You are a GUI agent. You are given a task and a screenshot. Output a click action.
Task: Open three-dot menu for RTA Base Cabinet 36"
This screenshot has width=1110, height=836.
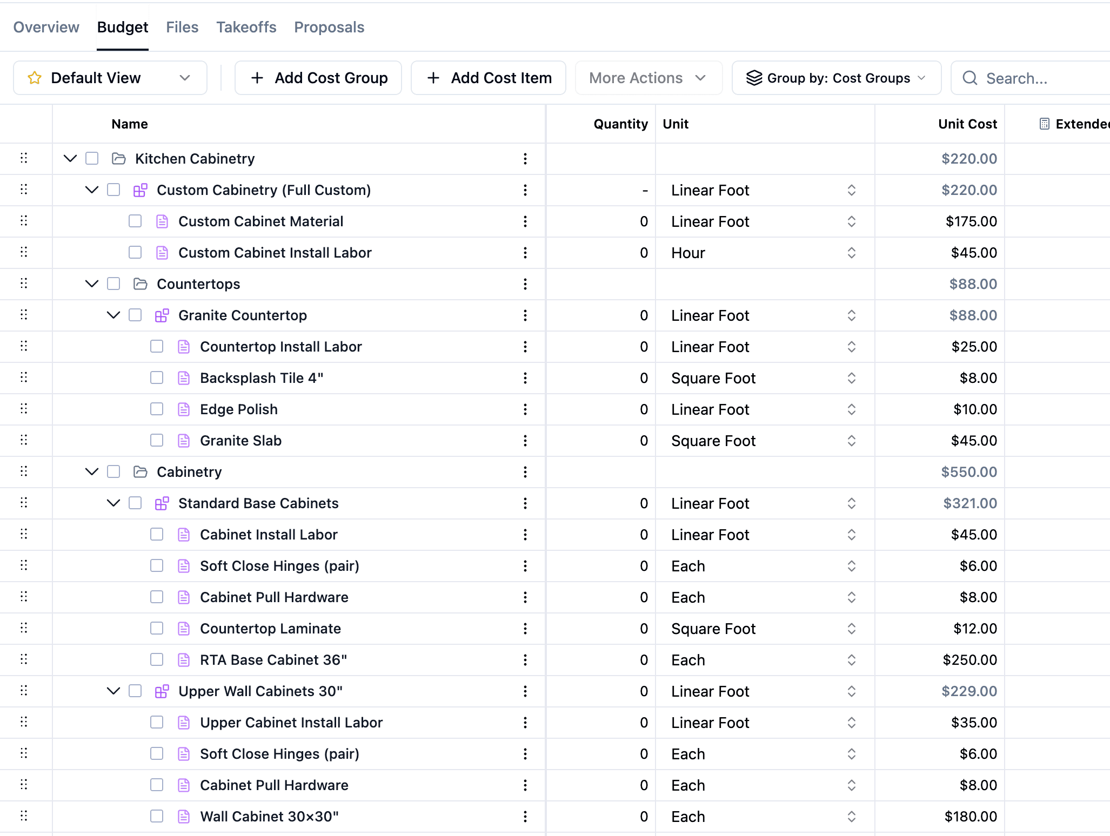tap(525, 660)
